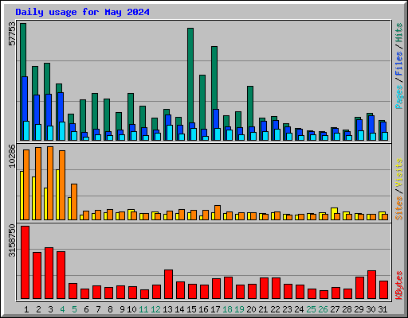This screenshot has height=318, width=408.
Task: Click the 10286 visits axis value
Action: tap(12, 156)
